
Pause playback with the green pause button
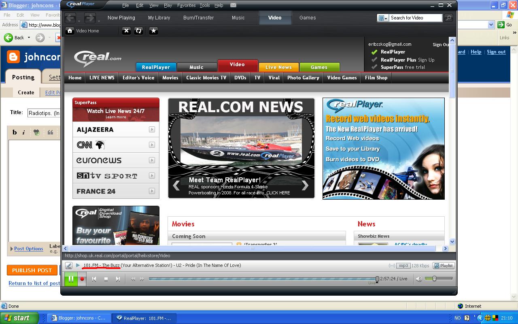pyautogui.click(x=71, y=279)
